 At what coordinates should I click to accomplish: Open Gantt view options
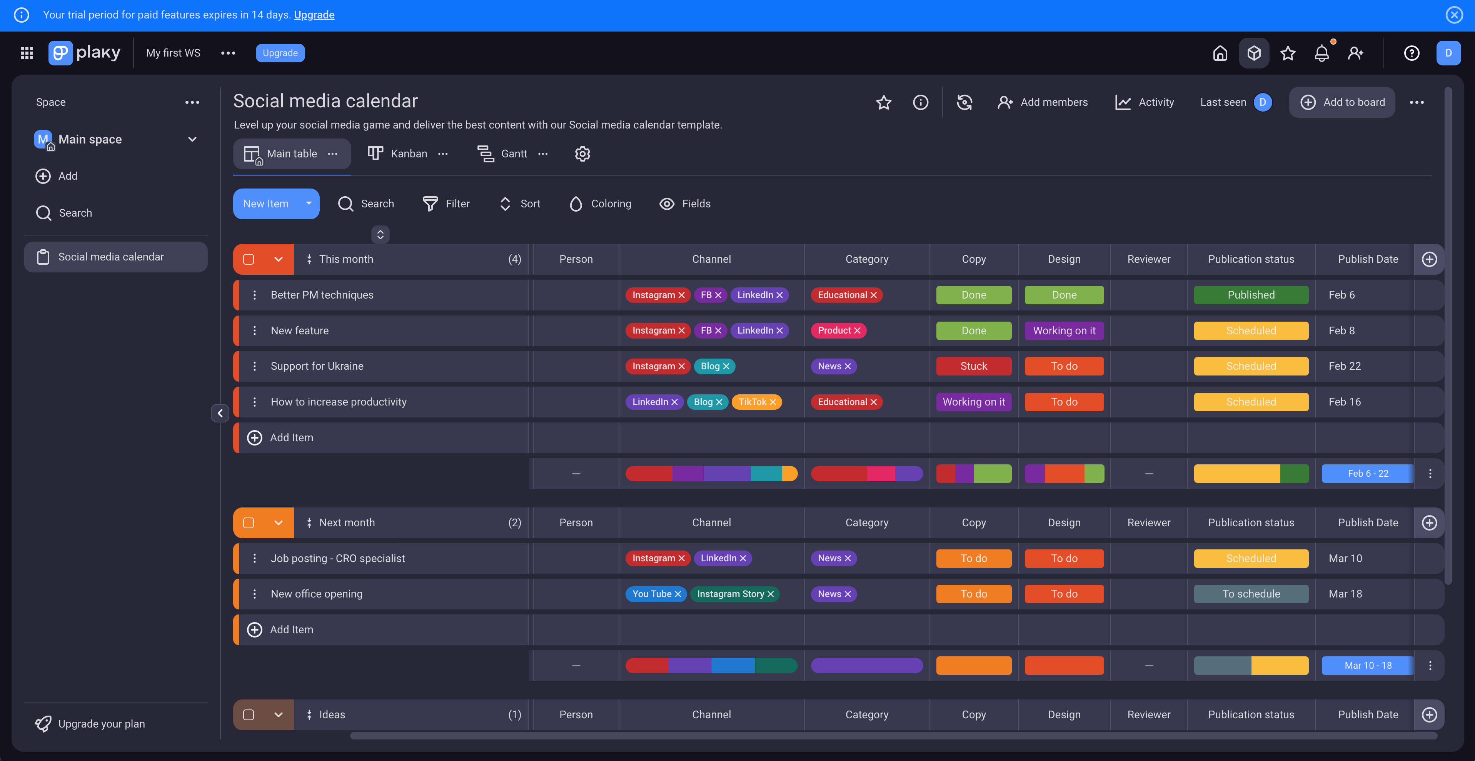coord(543,154)
